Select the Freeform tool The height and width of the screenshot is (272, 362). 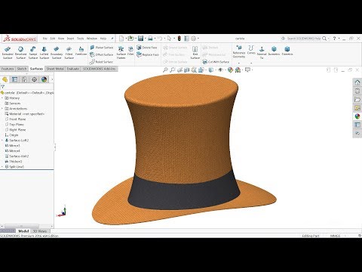coord(81,51)
